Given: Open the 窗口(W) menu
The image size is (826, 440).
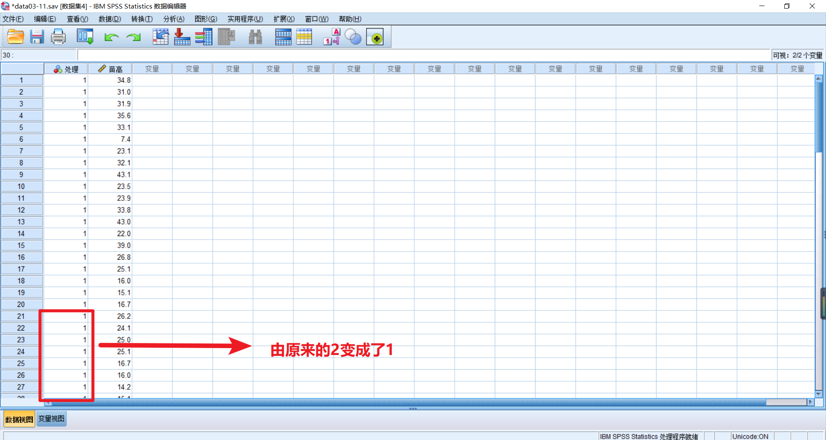Looking at the screenshot, I should tap(317, 19).
